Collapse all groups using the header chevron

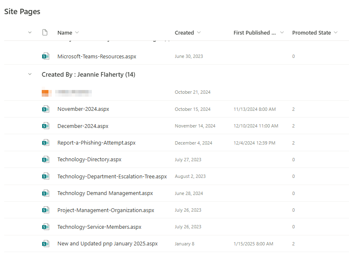[30, 32]
